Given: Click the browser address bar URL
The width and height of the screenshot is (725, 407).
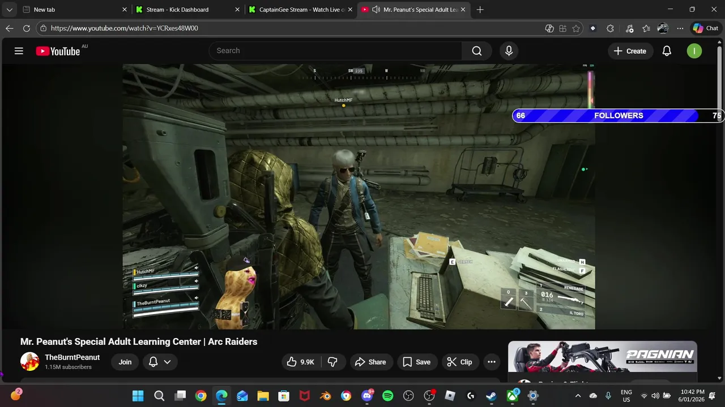Looking at the screenshot, I should point(125,28).
